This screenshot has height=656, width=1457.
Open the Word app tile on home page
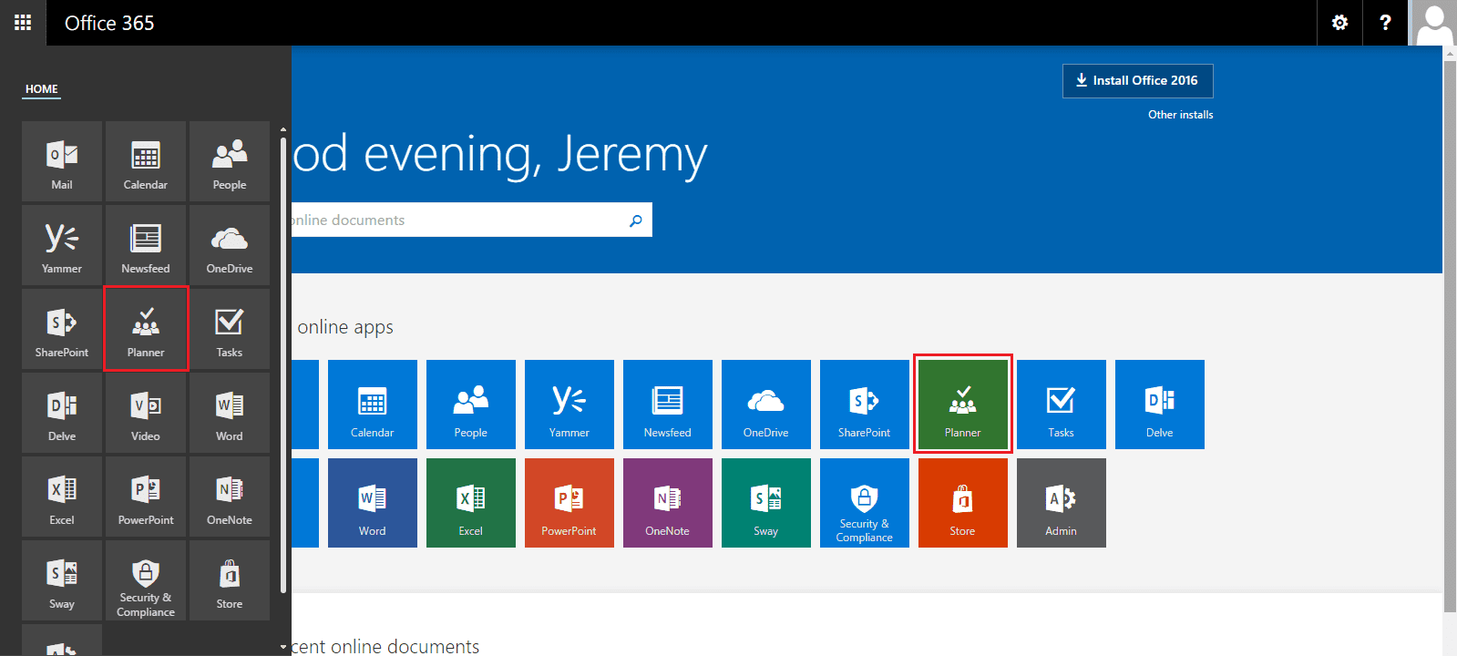pyautogui.click(x=373, y=503)
